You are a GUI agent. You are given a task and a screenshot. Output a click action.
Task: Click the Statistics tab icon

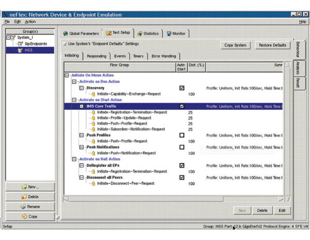(x=140, y=34)
